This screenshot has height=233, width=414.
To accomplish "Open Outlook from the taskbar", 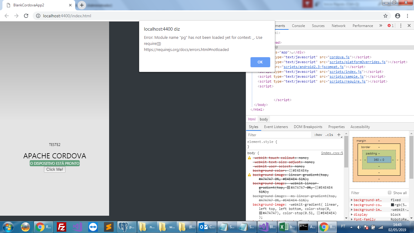I will click(x=207, y=227).
